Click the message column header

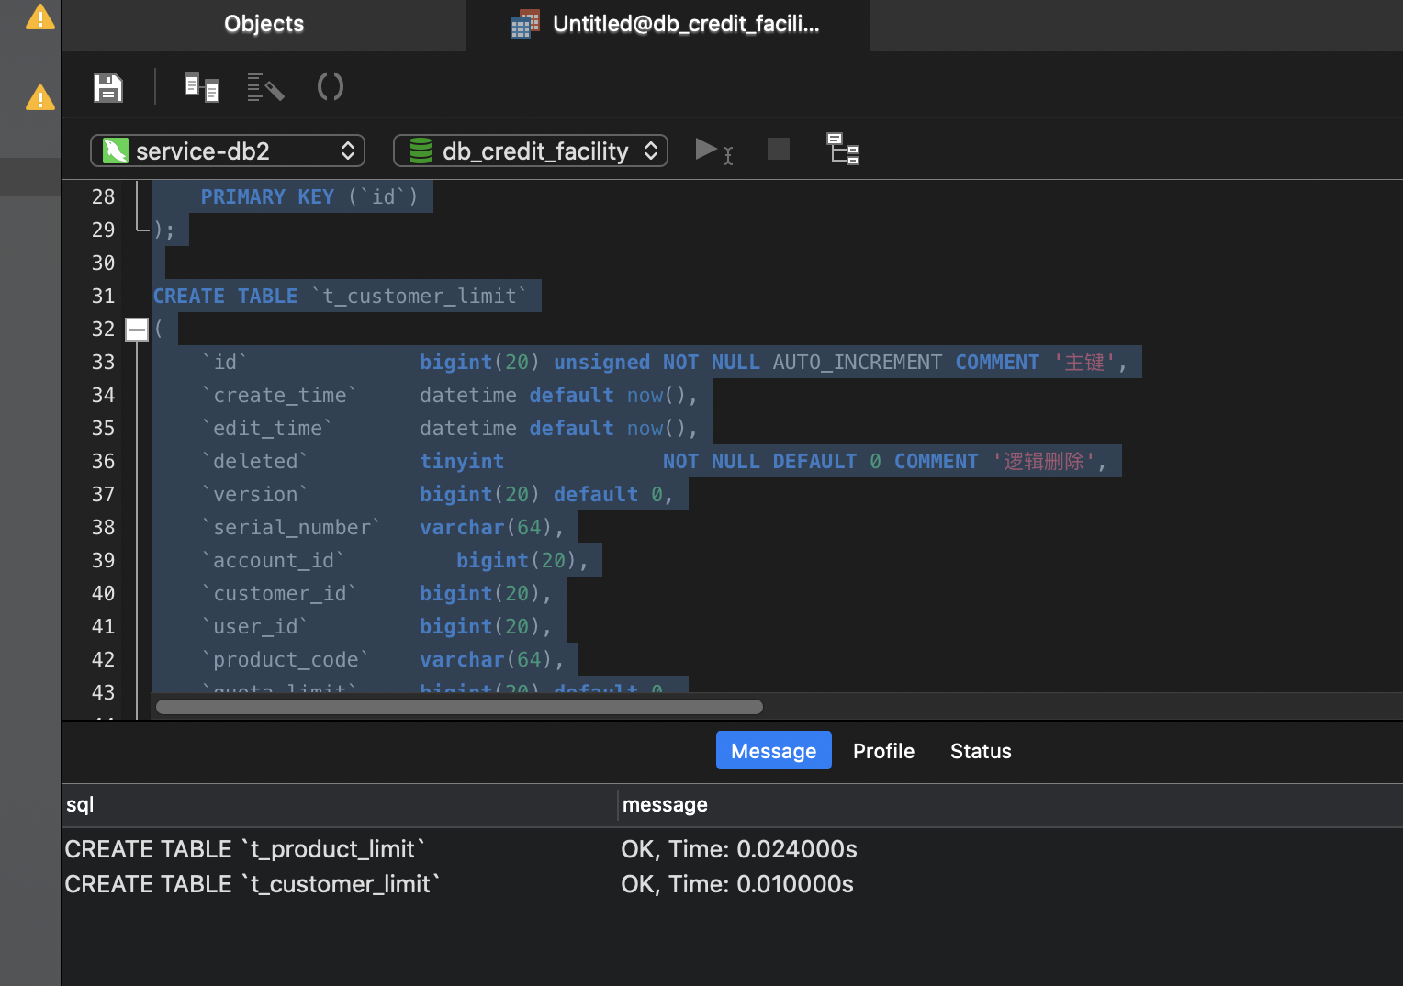tap(1010, 804)
